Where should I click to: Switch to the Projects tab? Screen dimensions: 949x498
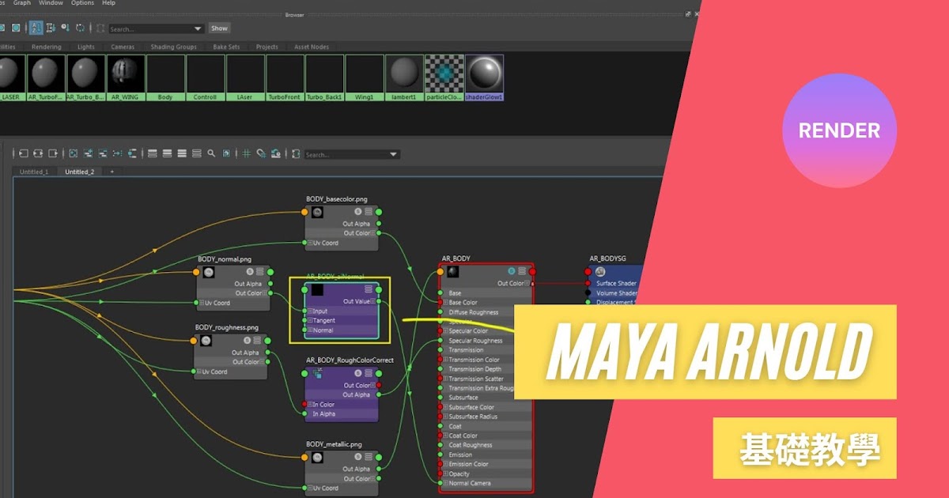coord(267,47)
